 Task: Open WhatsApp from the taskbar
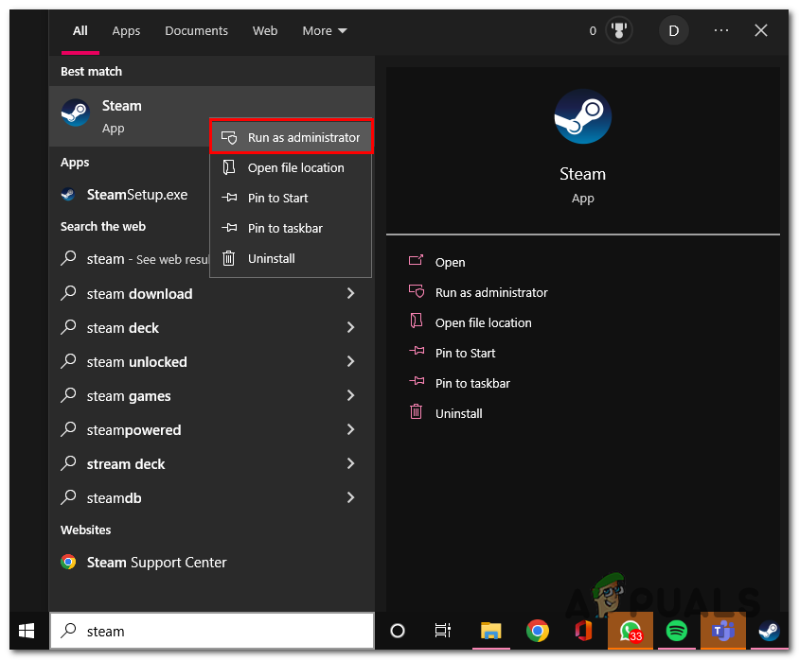[x=630, y=631]
